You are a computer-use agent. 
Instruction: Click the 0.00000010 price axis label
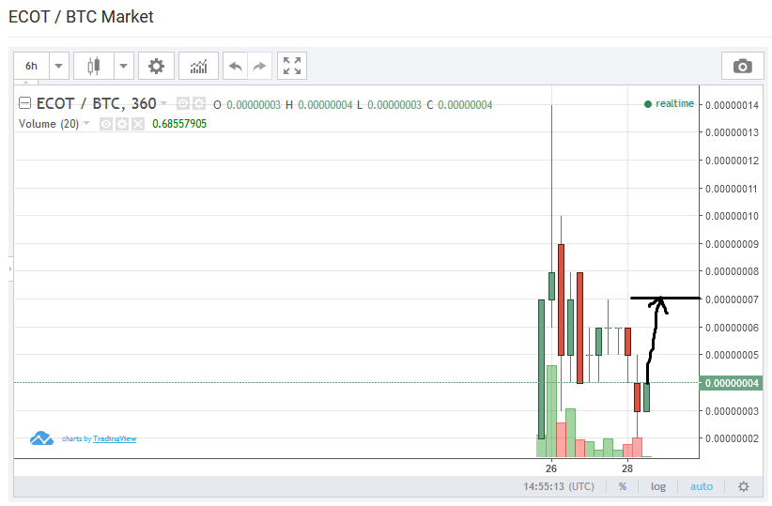(732, 216)
